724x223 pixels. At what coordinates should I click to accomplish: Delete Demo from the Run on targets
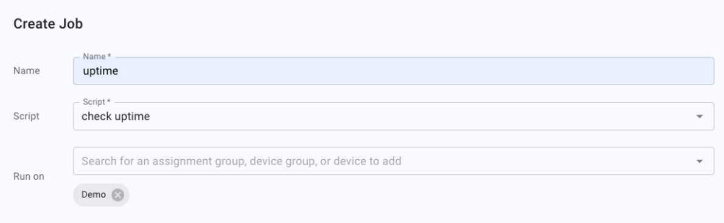118,195
